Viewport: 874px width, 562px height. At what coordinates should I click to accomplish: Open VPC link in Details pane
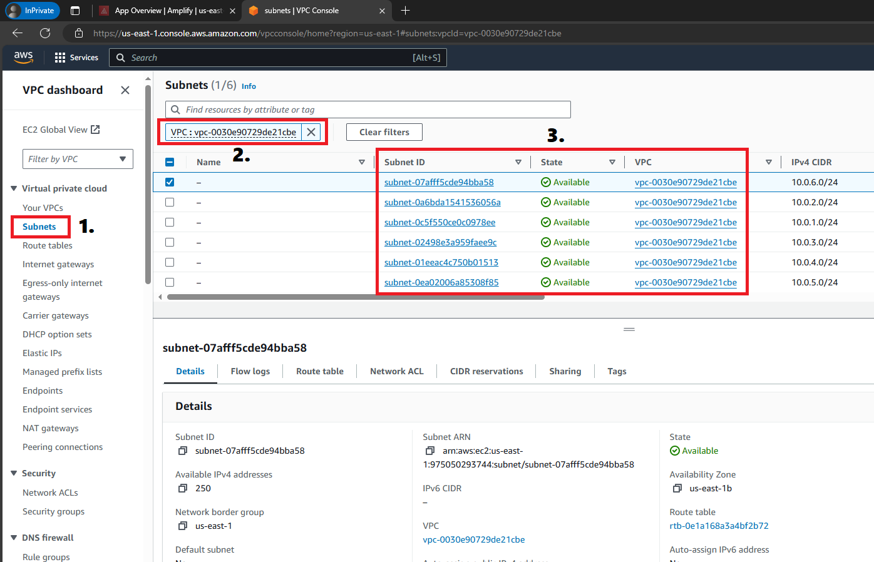coord(474,539)
